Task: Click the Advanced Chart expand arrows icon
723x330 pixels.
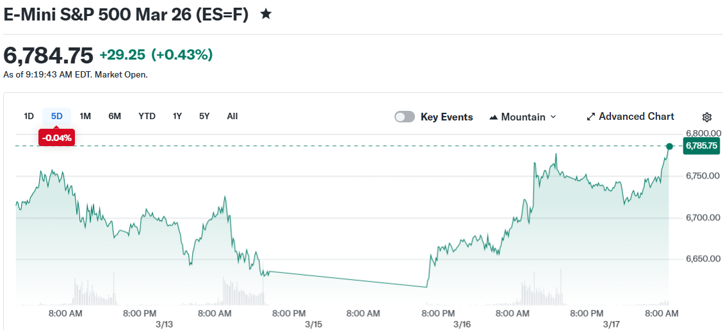Action: [590, 117]
